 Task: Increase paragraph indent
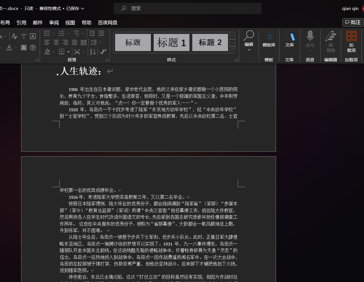click(x=101, y=33)
